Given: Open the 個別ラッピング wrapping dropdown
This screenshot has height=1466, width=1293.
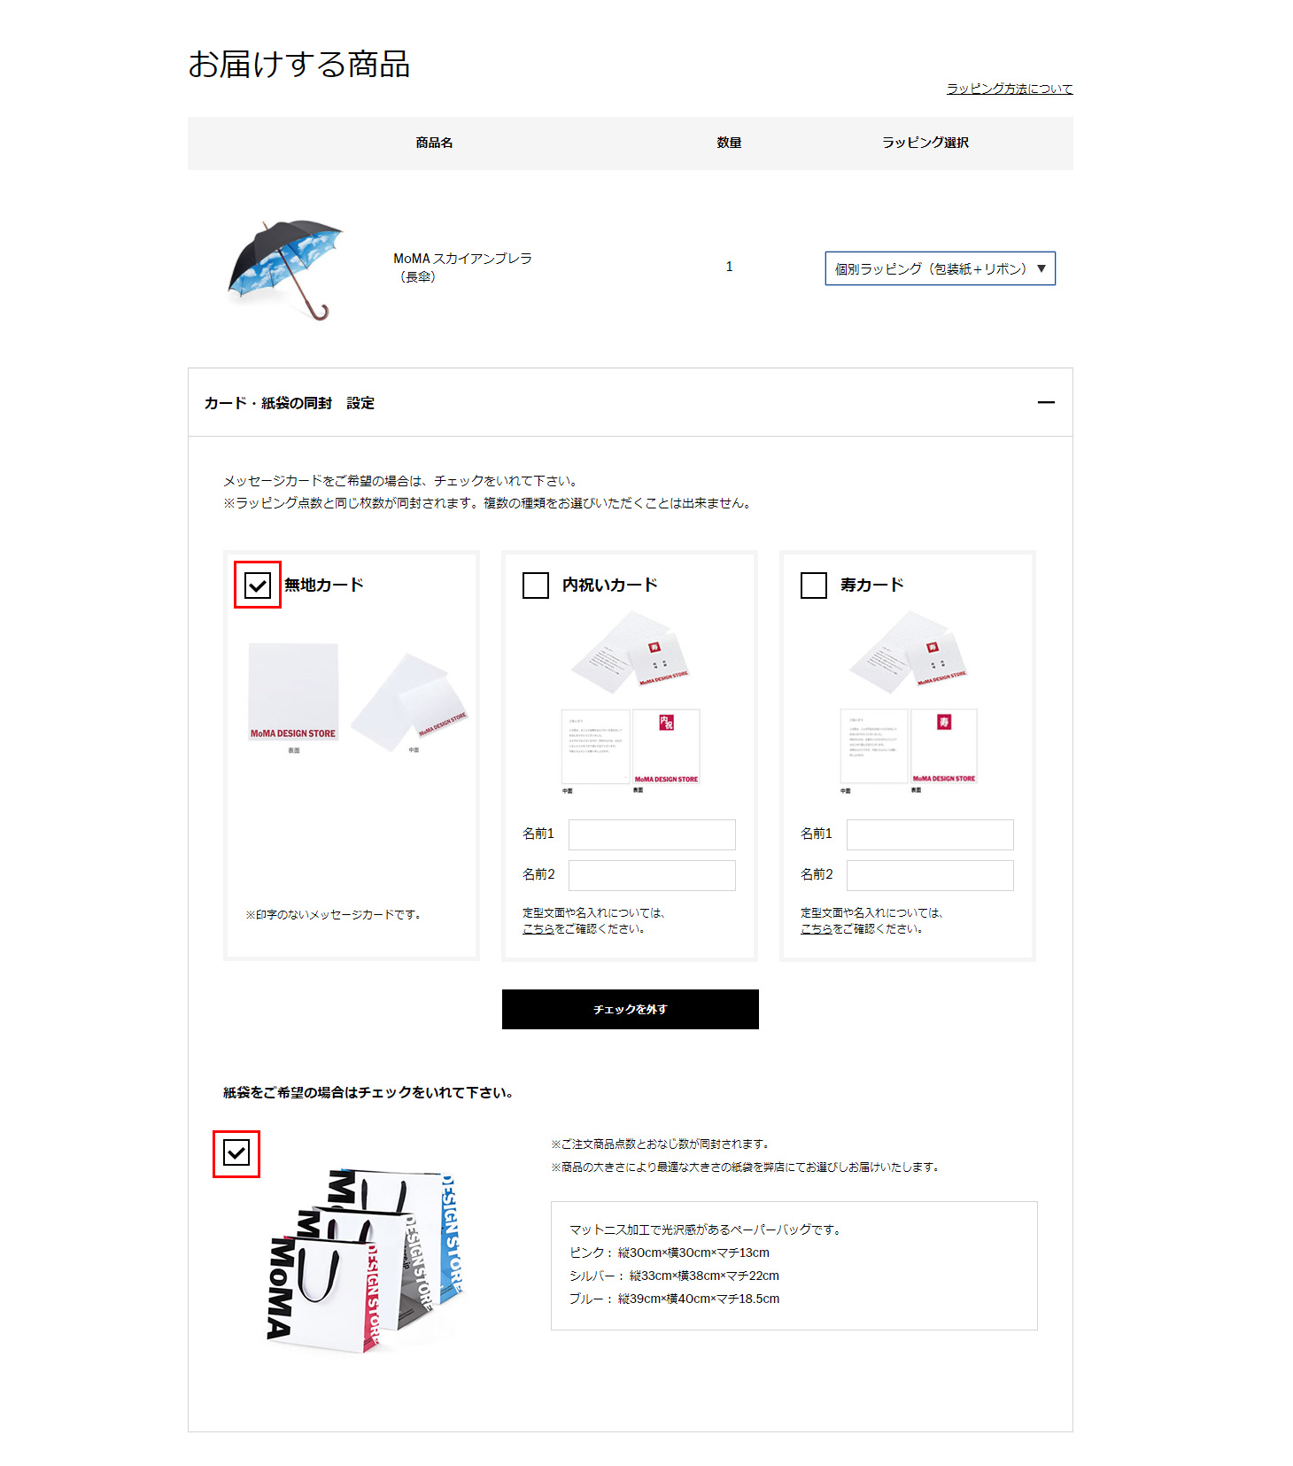Looking at the screenshot, I should 940,268.
